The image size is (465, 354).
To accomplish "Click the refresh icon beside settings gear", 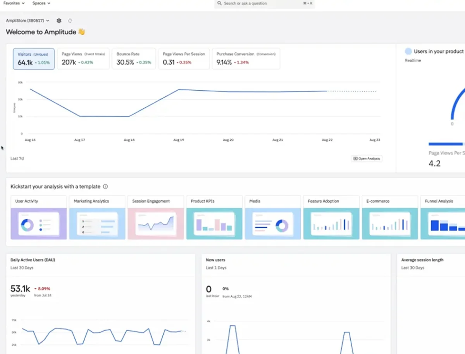I will pyautogui.click(x=70, y=21).
